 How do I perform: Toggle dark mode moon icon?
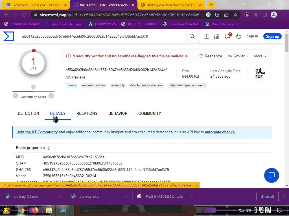pos(238,36)
